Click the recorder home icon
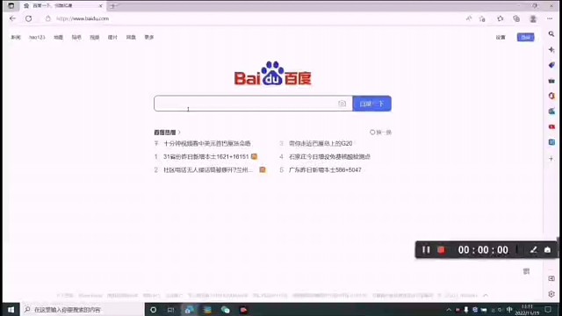The height and width of the screenshot is (316, 562). [x=547, y=249]
